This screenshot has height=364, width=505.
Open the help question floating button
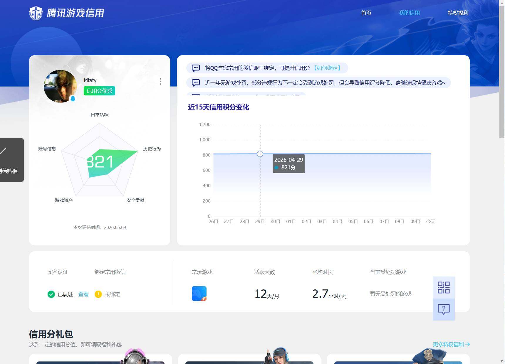pos(444,309)
